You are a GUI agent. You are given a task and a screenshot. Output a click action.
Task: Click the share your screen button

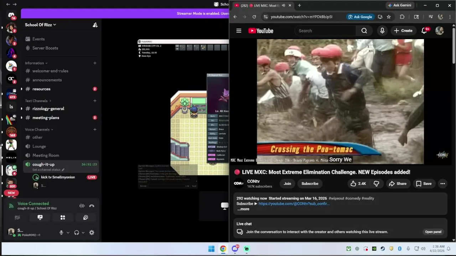(40, 218)
